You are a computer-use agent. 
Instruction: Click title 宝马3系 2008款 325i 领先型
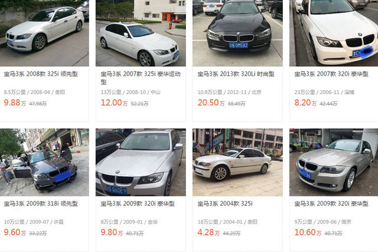click(41, 74)
